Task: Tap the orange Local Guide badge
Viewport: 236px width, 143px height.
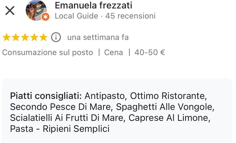Action: (x=46, y=17)
